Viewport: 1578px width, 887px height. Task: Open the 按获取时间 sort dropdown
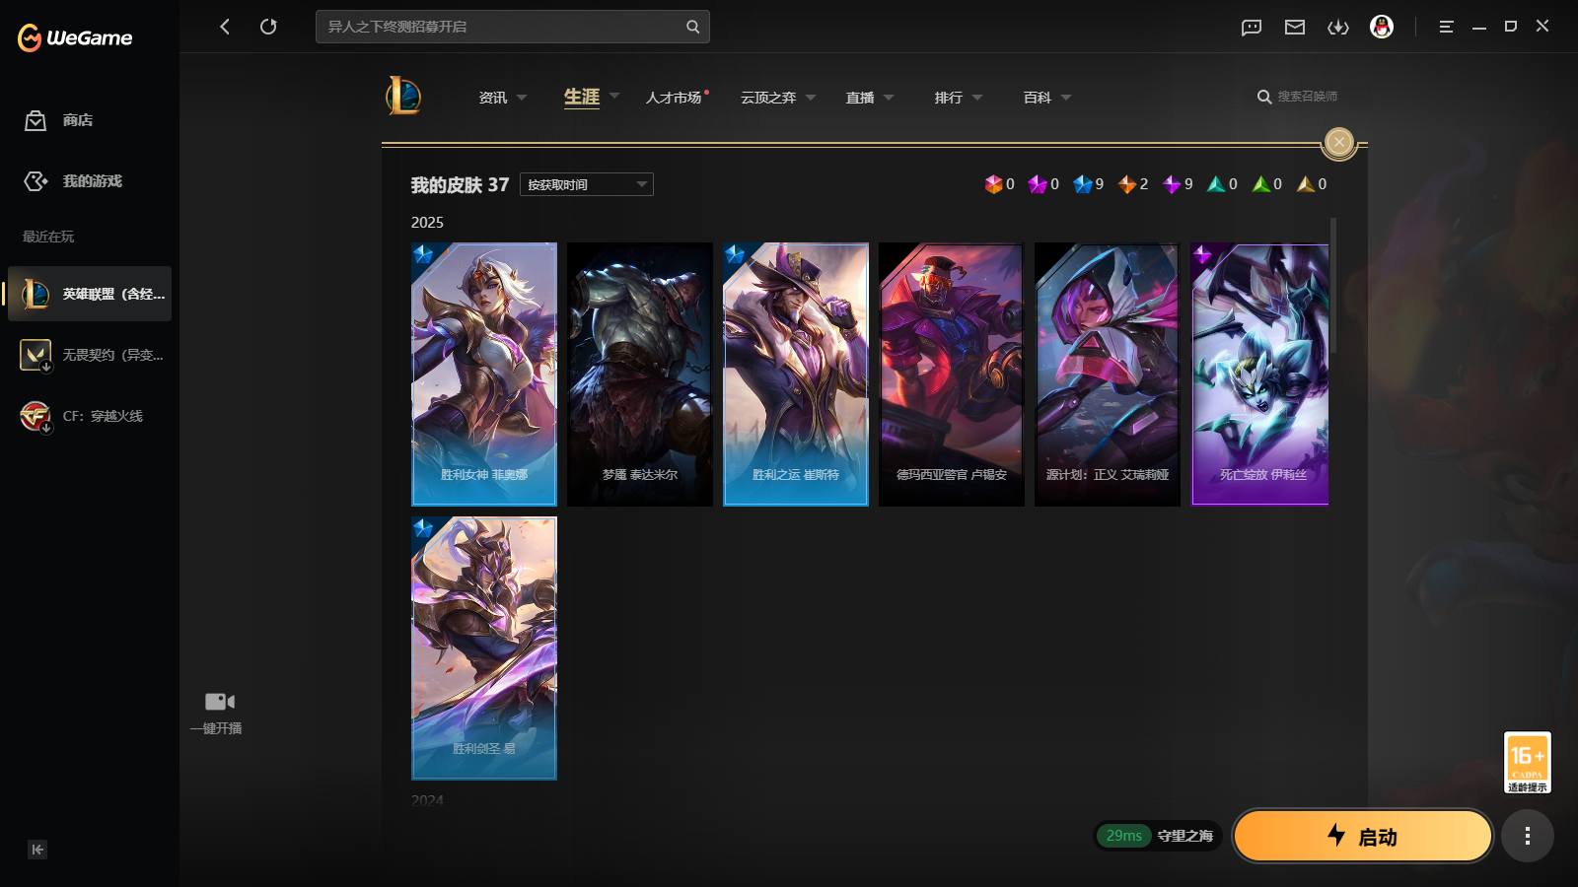point(587,184)
